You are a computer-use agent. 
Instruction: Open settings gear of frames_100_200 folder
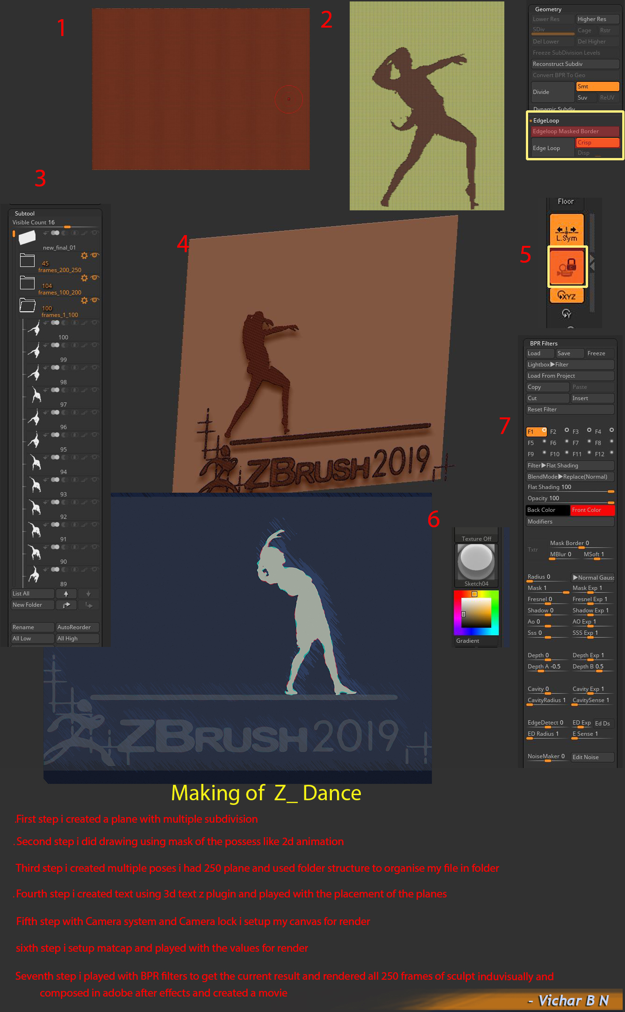tap(84, 278)
